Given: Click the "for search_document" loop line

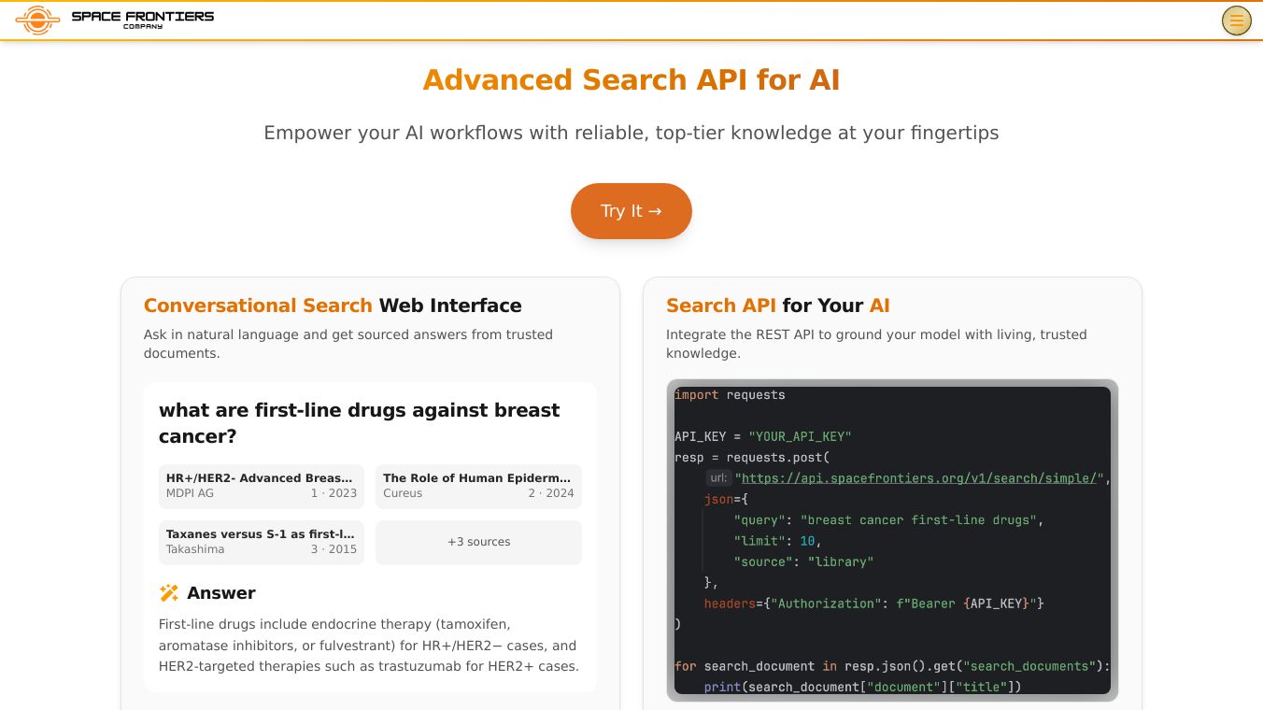Looking at the screenshot, I should [892, 666].
